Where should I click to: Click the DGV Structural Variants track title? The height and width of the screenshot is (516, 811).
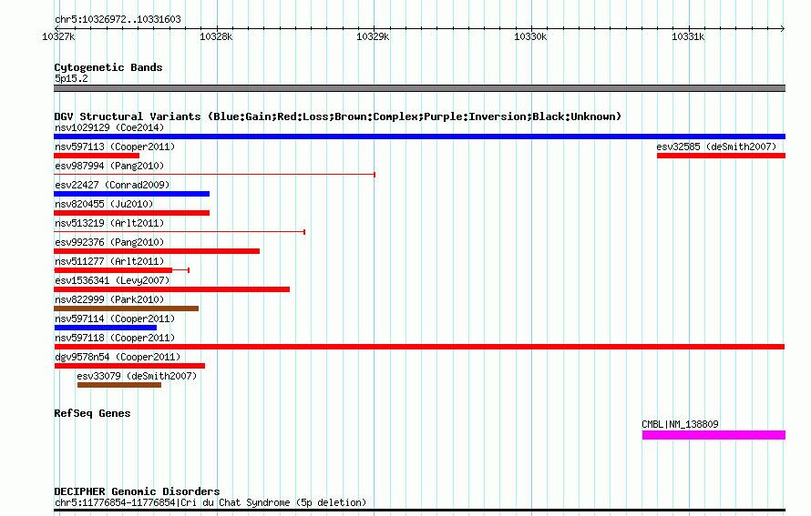(x=338, y=116)
